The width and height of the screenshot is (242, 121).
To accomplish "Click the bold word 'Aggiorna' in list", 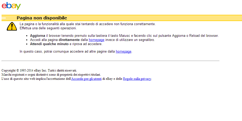I will click(x=37, y=36).
